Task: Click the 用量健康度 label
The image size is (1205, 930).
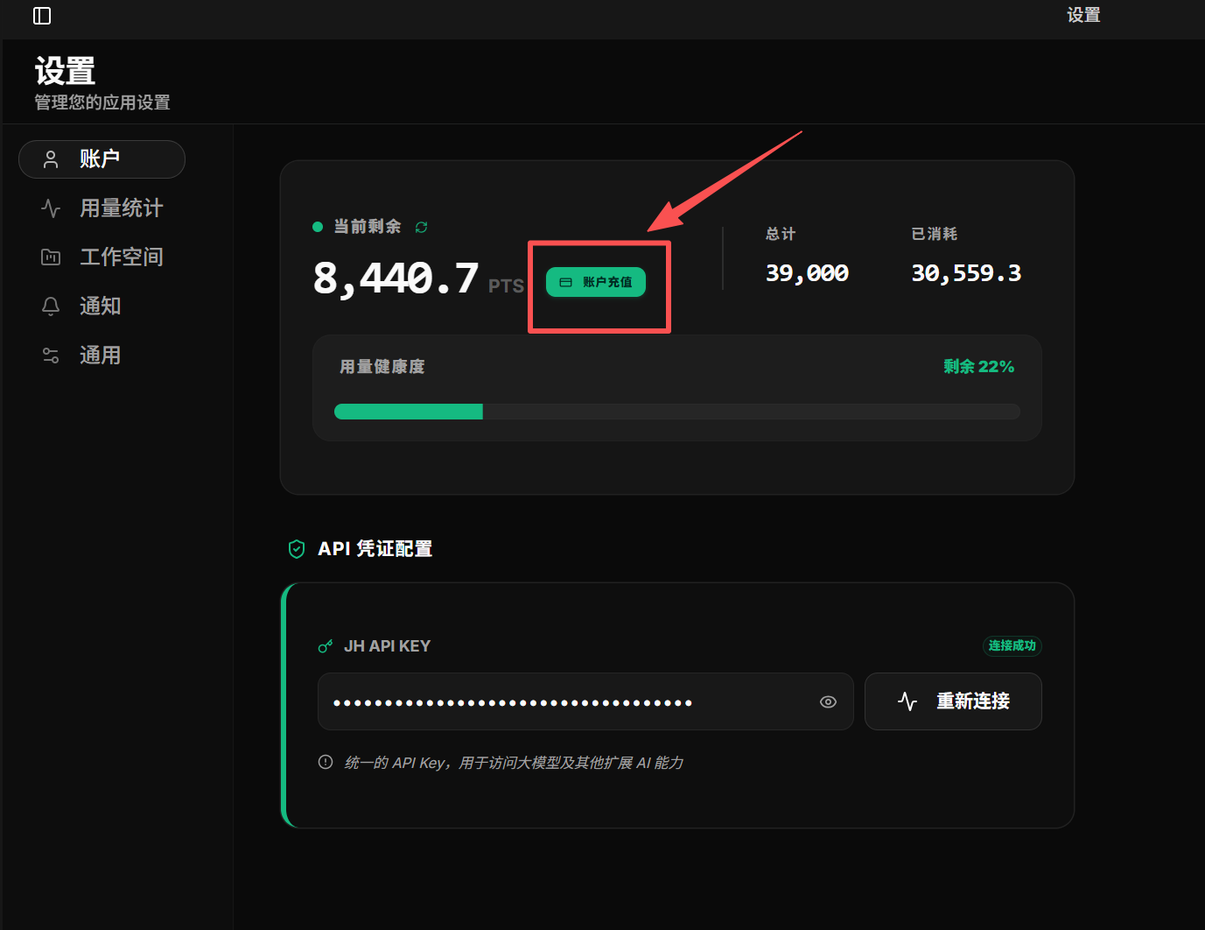Action: (382, 367)
